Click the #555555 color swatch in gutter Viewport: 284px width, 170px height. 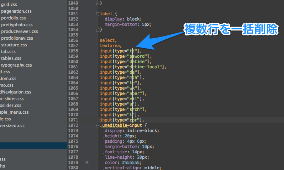pos(87,163)
